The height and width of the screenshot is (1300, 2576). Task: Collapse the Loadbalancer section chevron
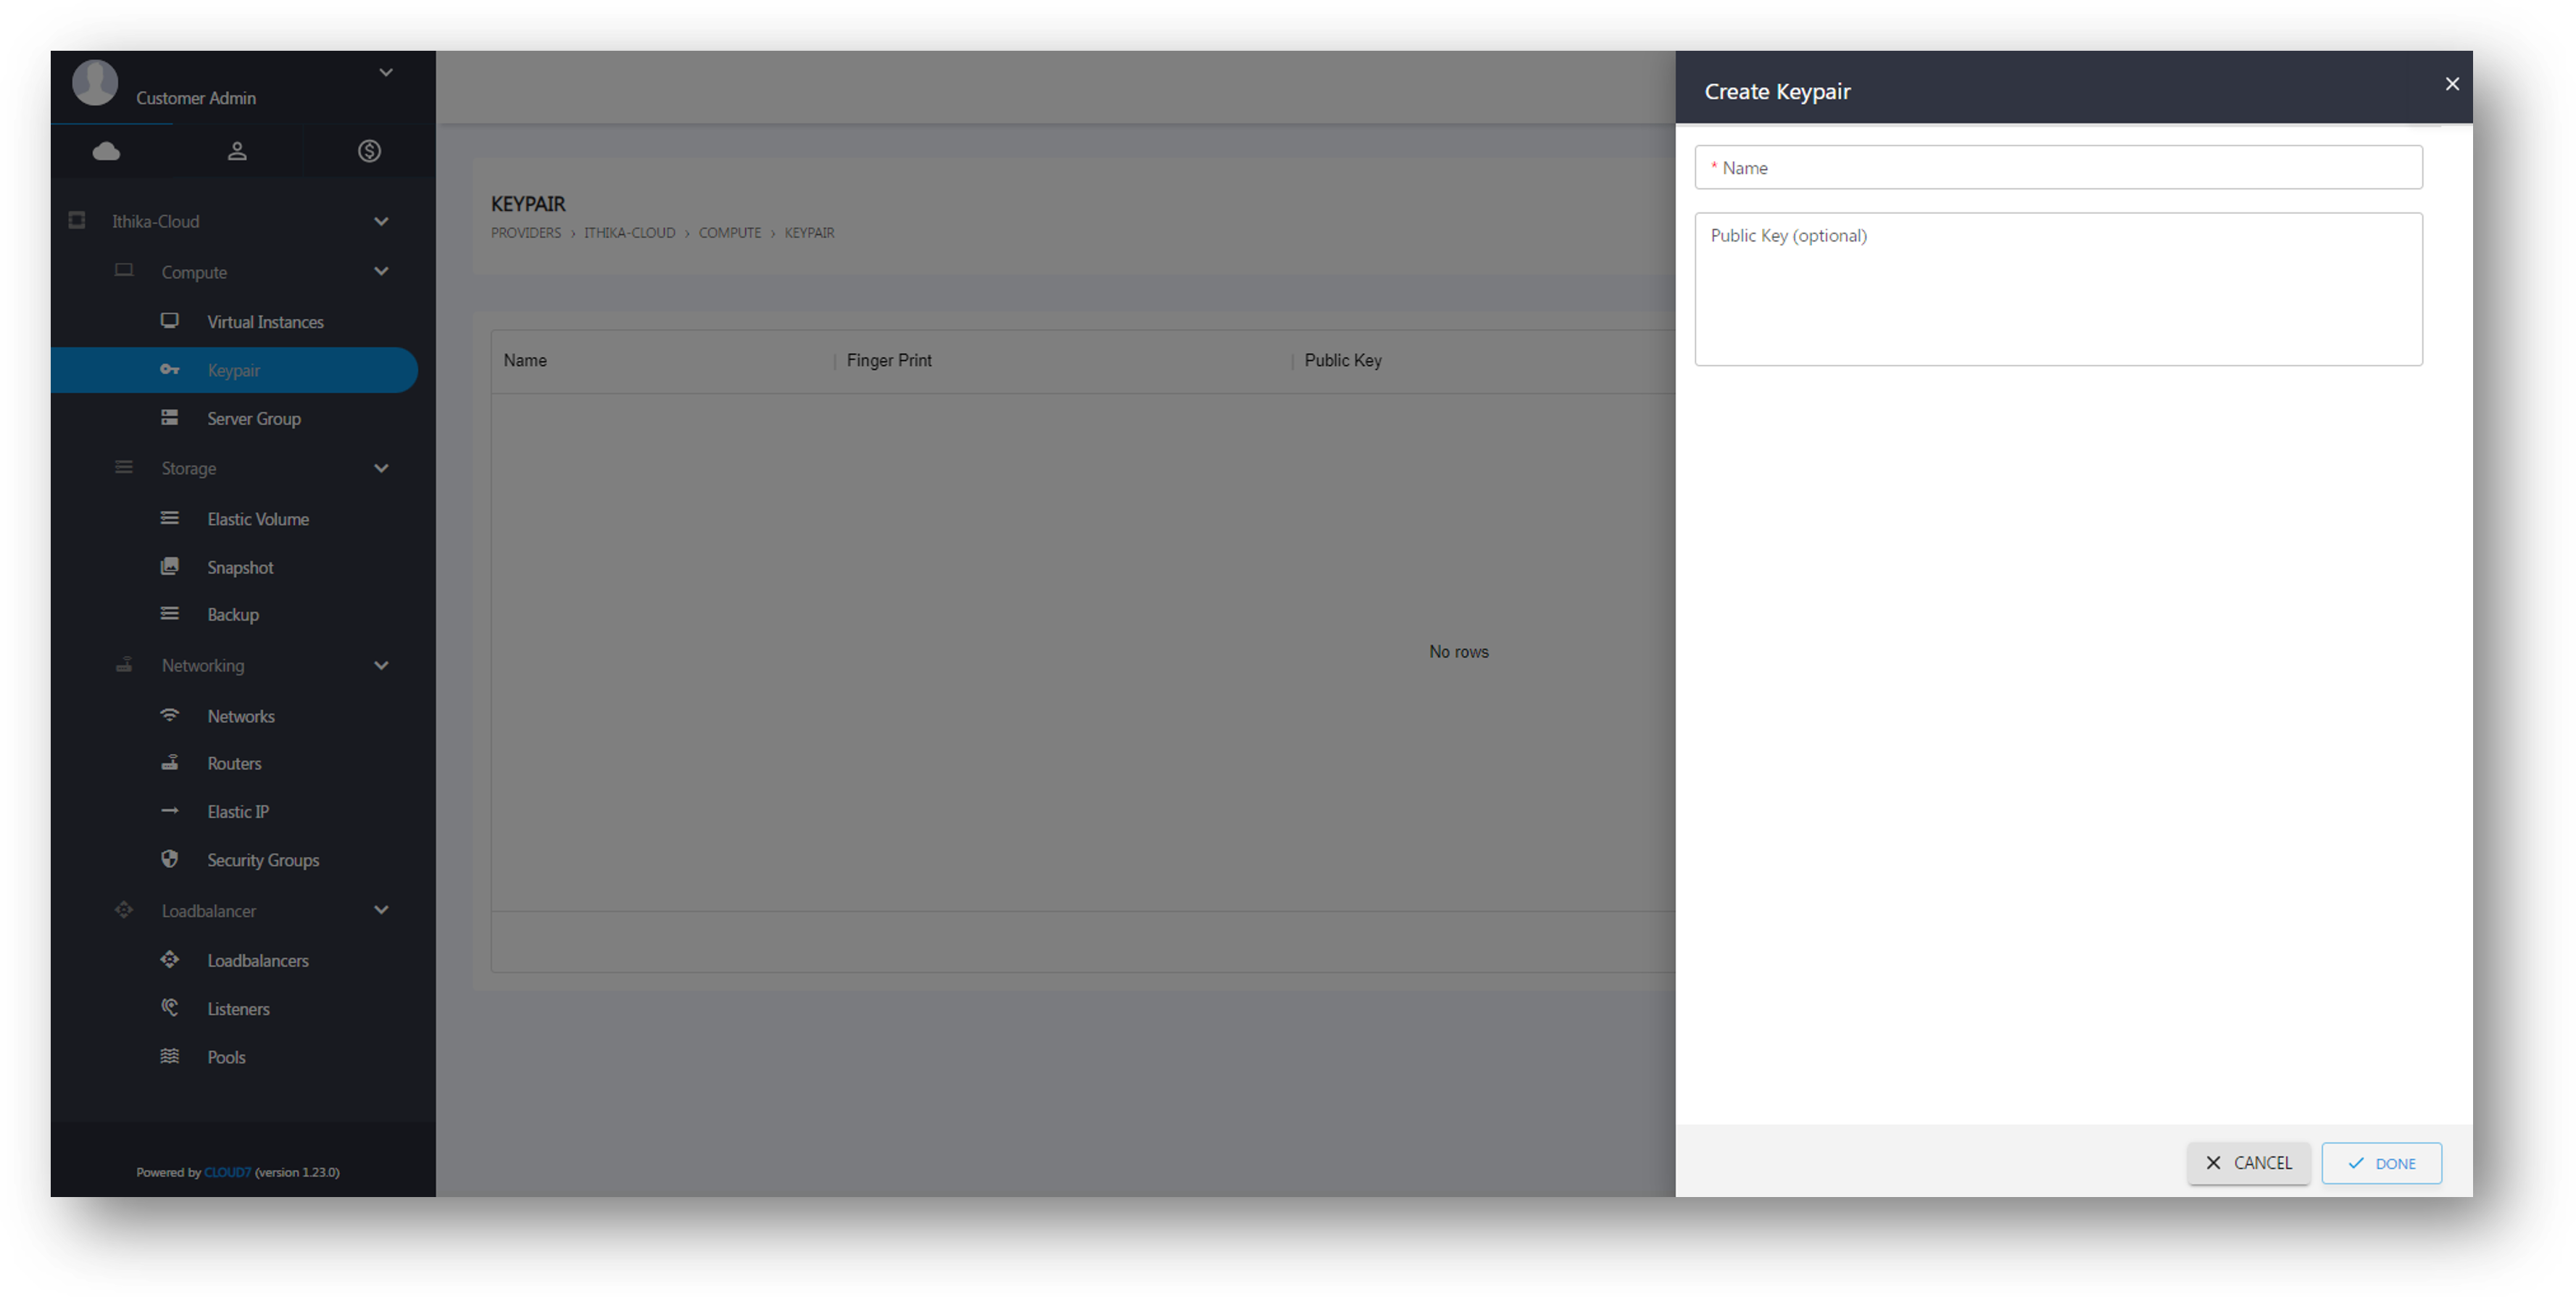click(381, 910)
